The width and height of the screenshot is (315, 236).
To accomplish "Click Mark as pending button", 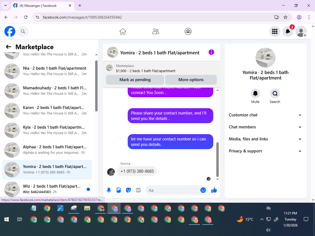I will tap(135, 80).
